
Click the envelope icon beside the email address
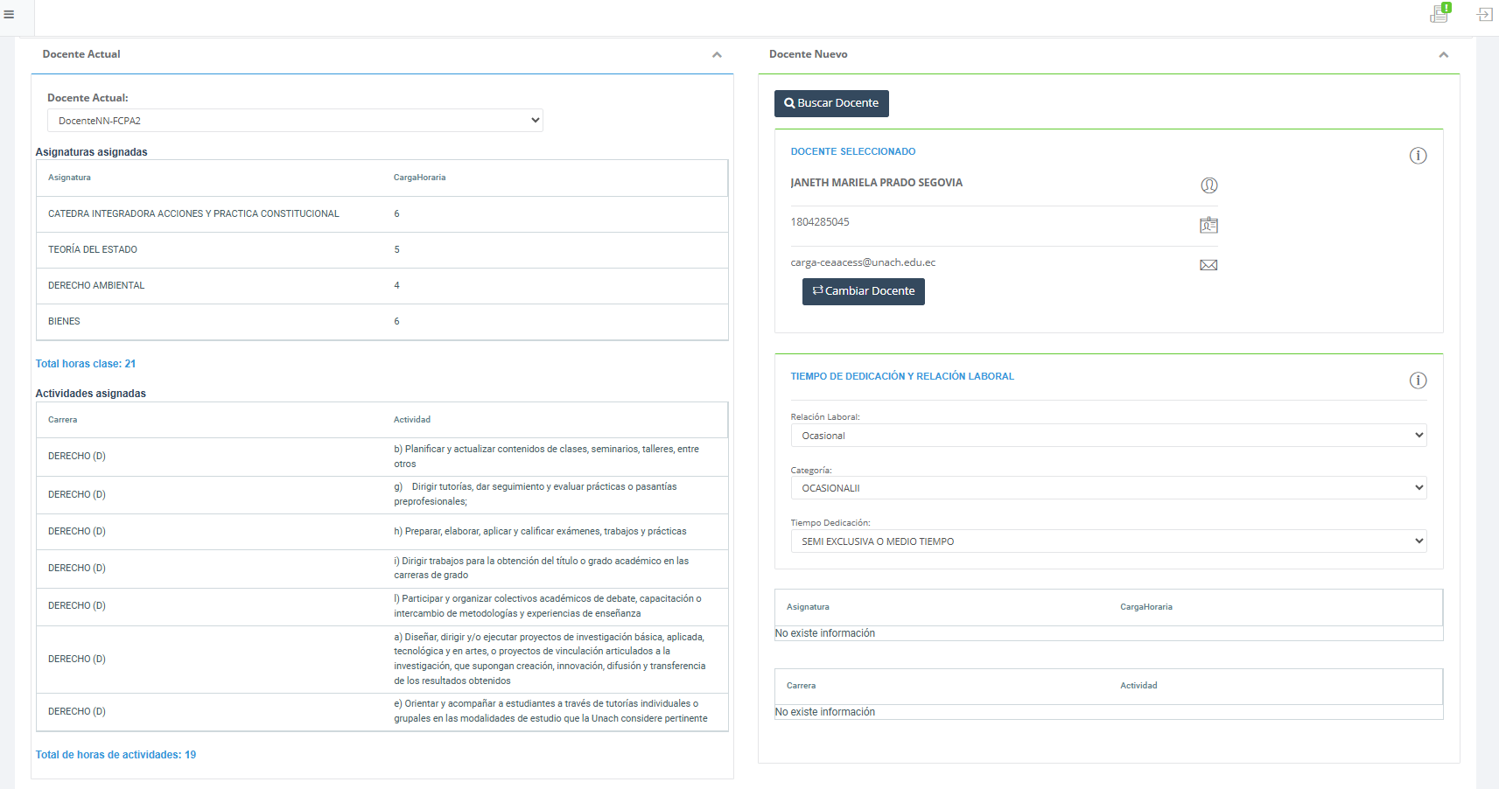(x=1208, y=265)
